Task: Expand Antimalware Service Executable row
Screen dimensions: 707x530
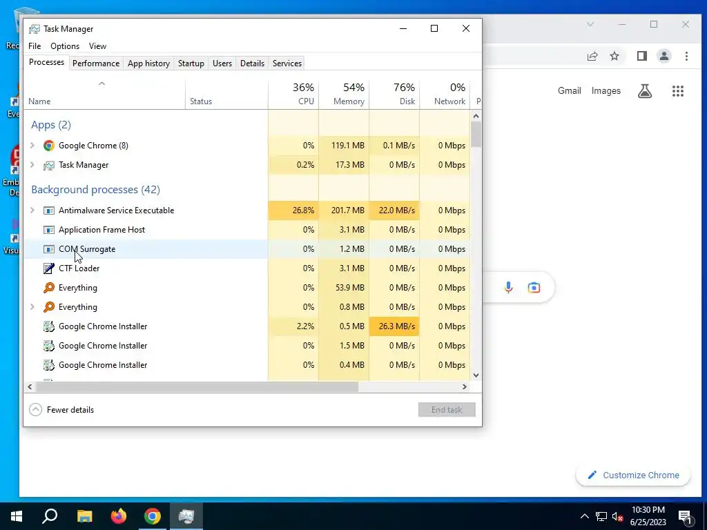Action: coord(32,210)
